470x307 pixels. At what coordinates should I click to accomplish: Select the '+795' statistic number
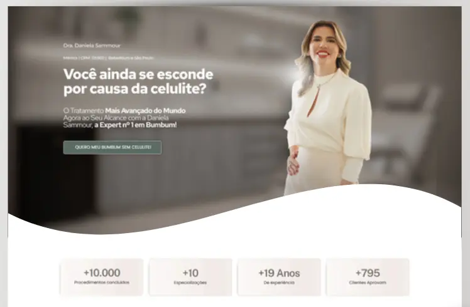coord(368,273)
